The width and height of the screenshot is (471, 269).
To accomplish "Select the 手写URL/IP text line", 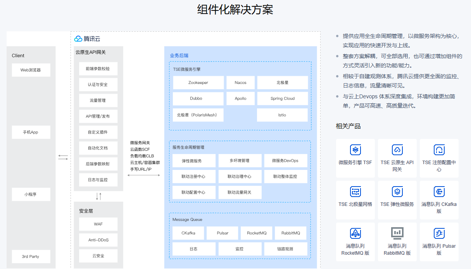I will pyautogui.click(x=141, y=169).
